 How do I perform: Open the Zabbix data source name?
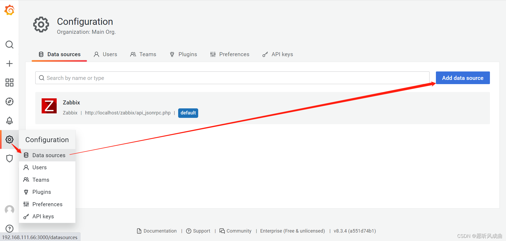pyautogui.click(x=71, y=103)
